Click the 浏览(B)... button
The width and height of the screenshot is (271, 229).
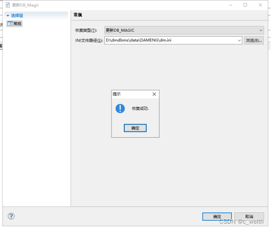tap(254, 41)
